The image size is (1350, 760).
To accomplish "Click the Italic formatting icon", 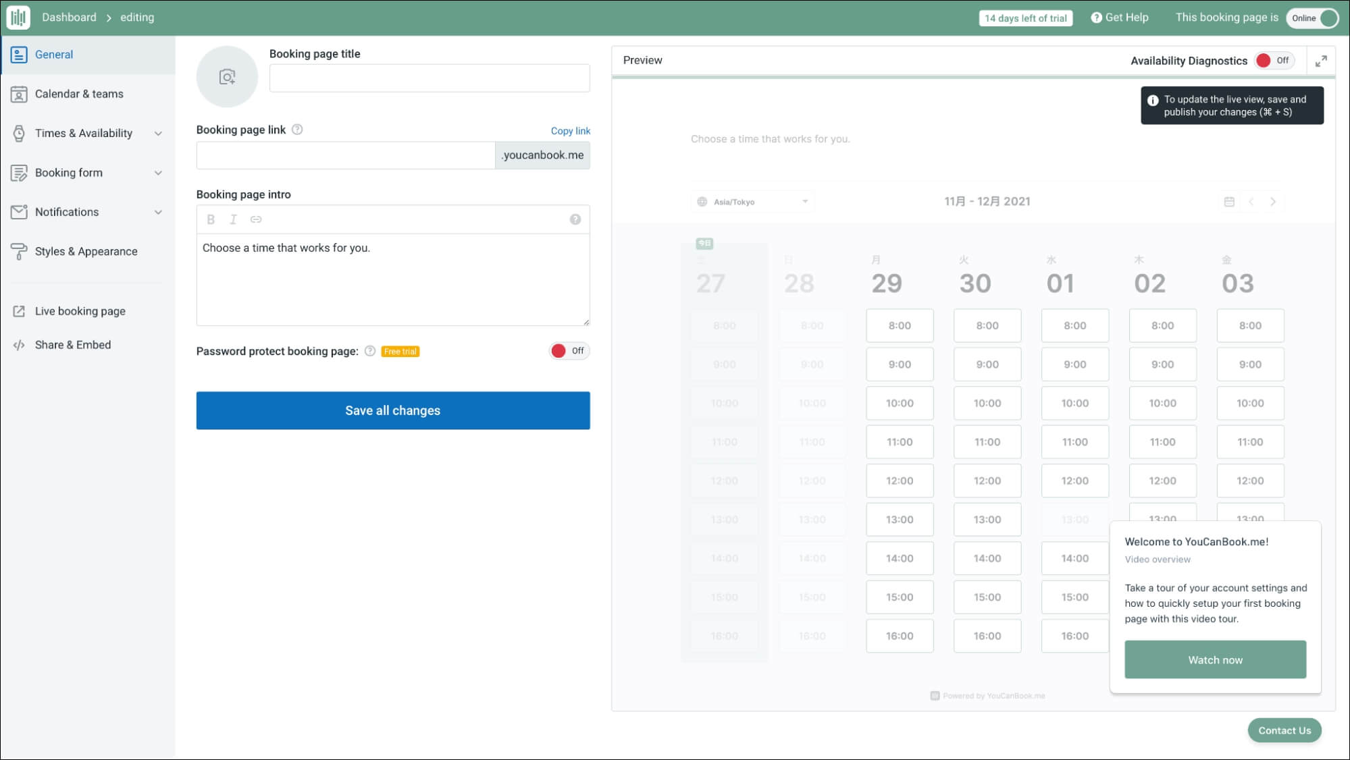I will (233, 219).
